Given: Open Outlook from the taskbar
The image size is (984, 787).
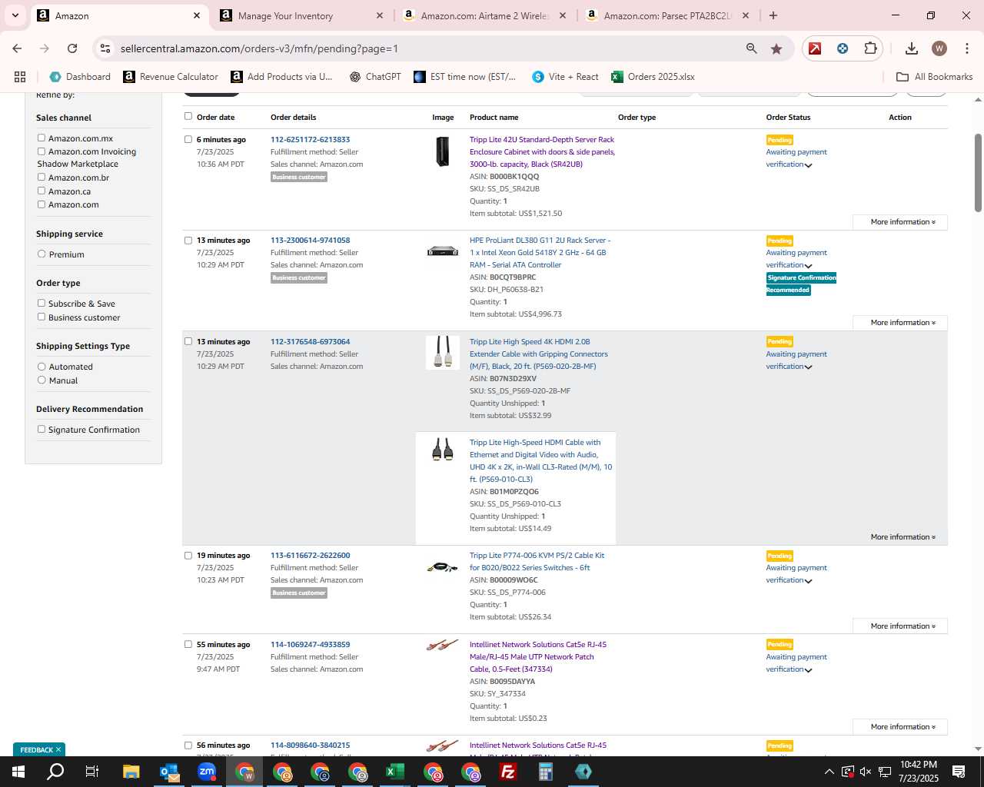Looking at the screenshot, I should pos(169,772).
